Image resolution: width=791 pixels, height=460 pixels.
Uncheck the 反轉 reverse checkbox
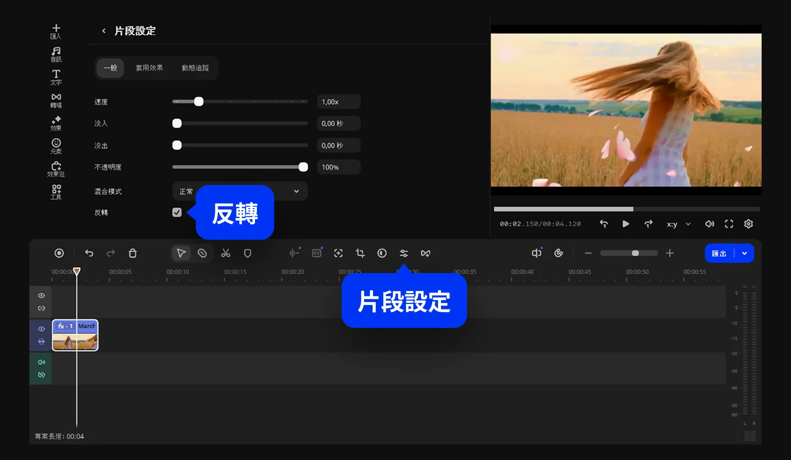177,212
